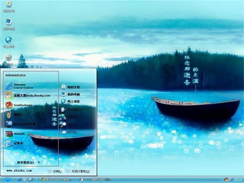Open the Recycle Bin desktop icon
The height and width of the screenshot is (183, 244).
[x=9, y=60]
